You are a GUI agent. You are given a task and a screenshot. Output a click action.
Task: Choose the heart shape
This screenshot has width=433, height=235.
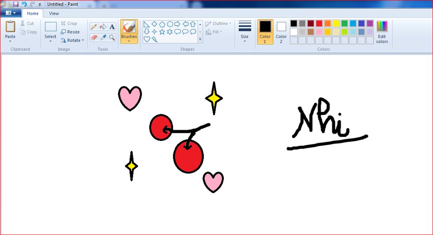tap(147, 39)
